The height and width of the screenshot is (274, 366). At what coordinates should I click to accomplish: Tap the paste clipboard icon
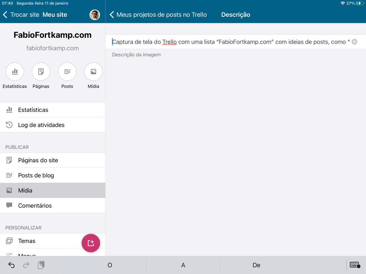(41, 265)
